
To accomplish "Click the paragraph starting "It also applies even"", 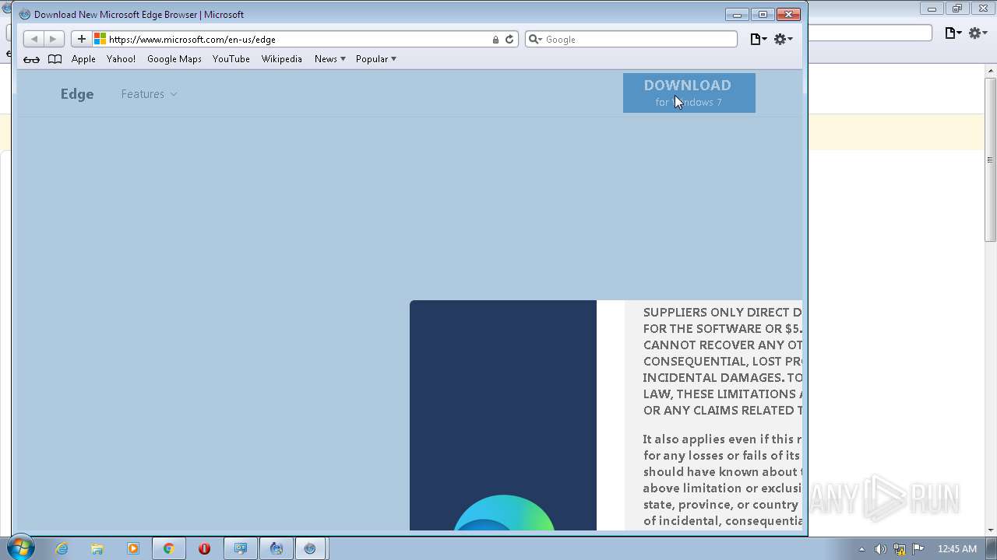I will (x=722, y=480).
